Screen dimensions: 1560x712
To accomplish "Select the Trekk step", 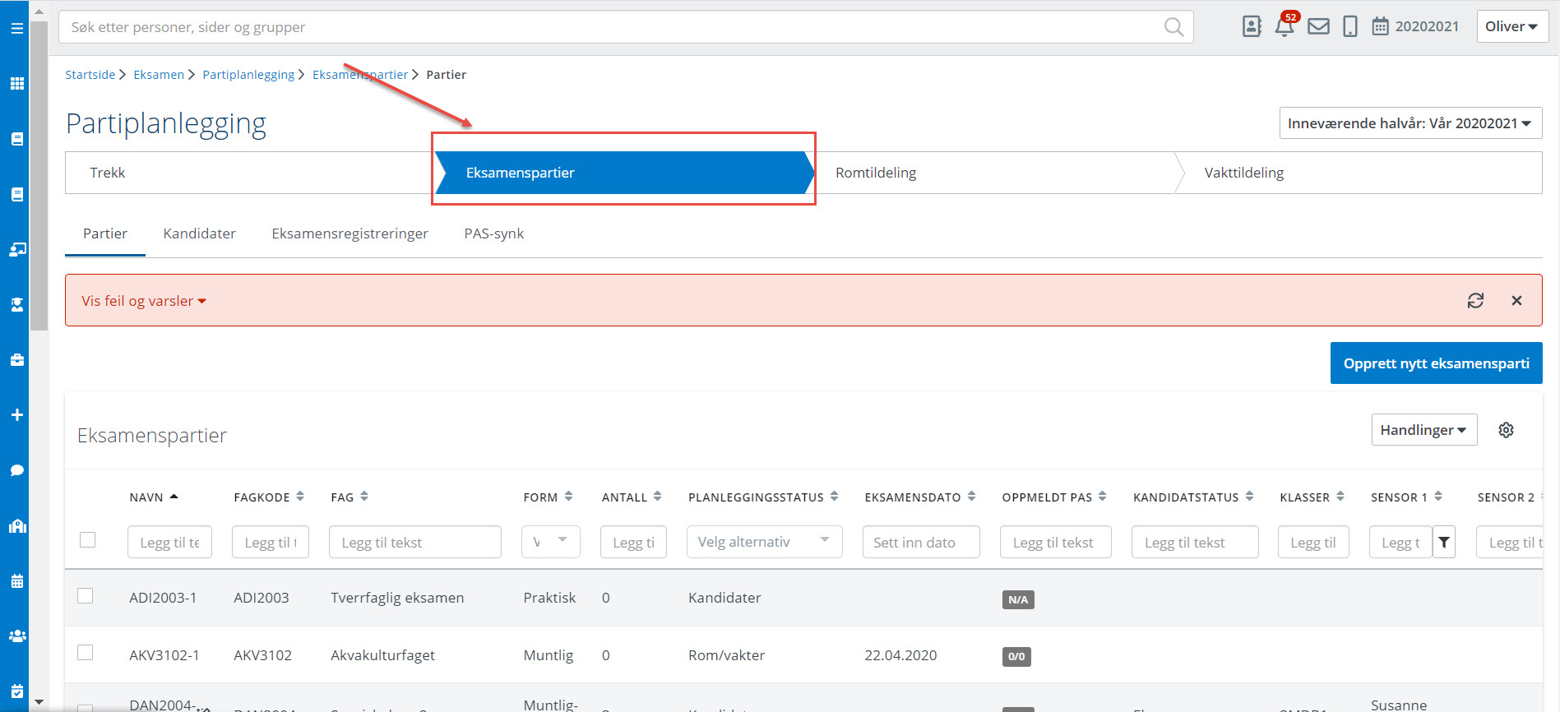I will click(250, 173).
